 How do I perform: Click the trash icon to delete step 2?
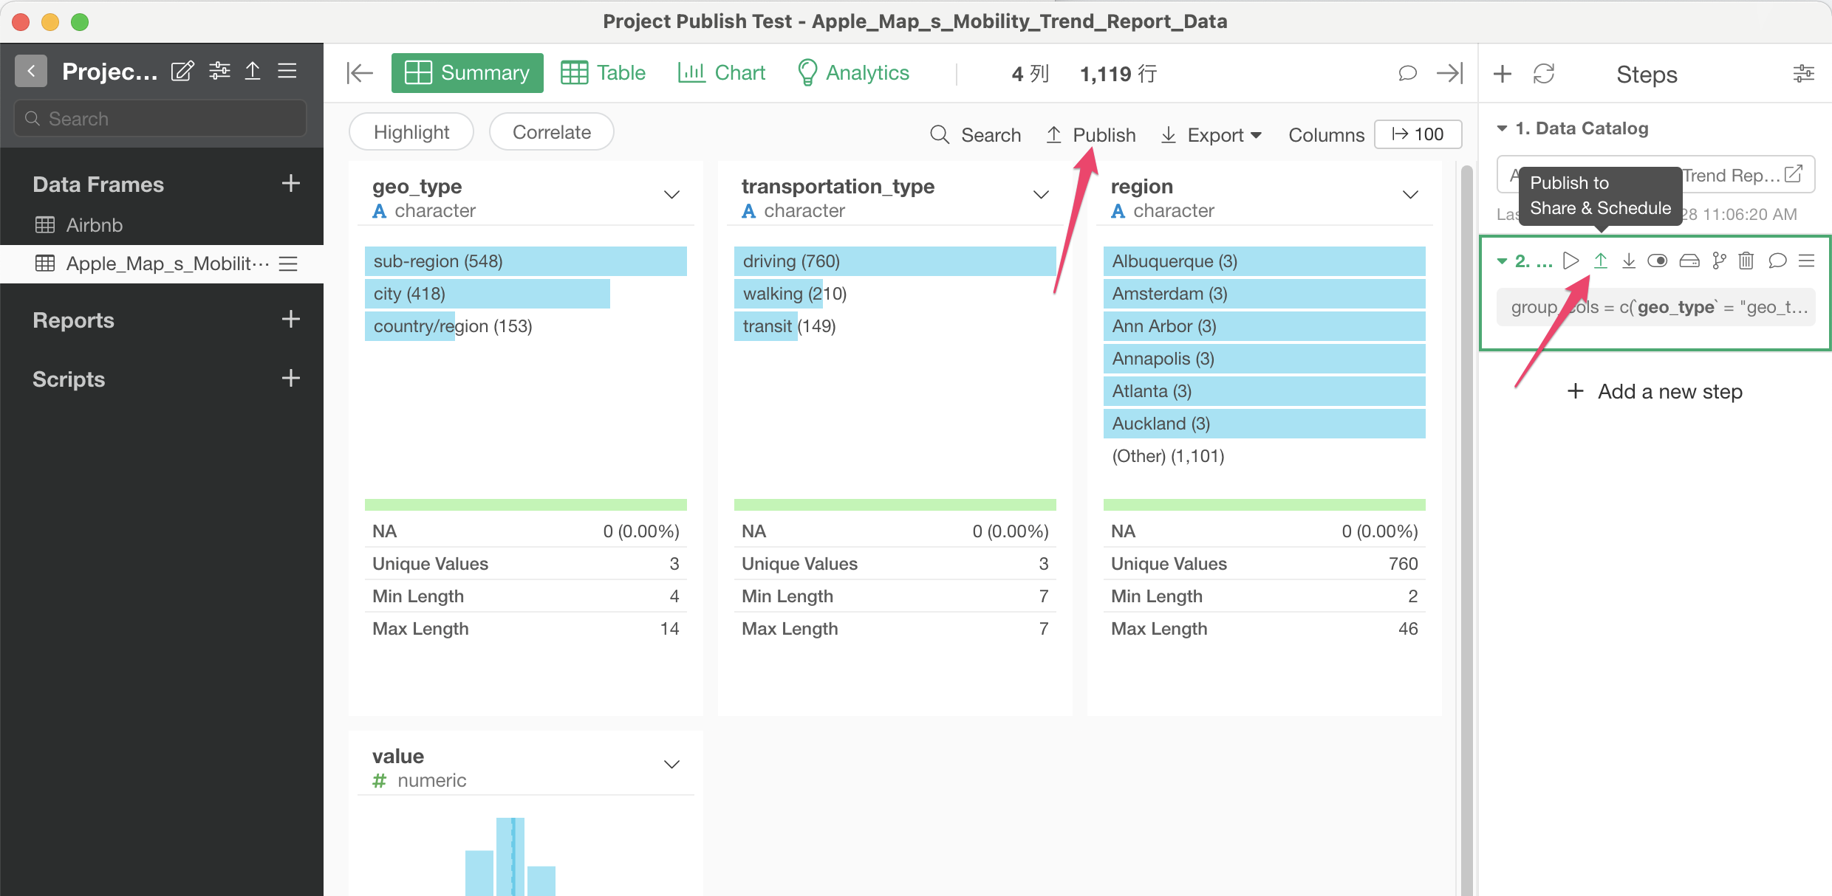pos(1746,261)
